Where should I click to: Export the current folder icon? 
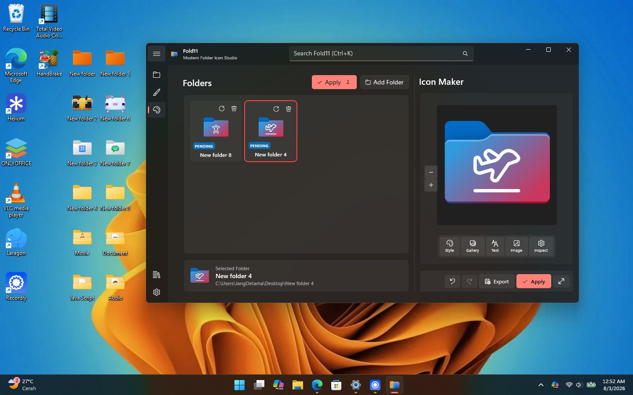point(497,281)
